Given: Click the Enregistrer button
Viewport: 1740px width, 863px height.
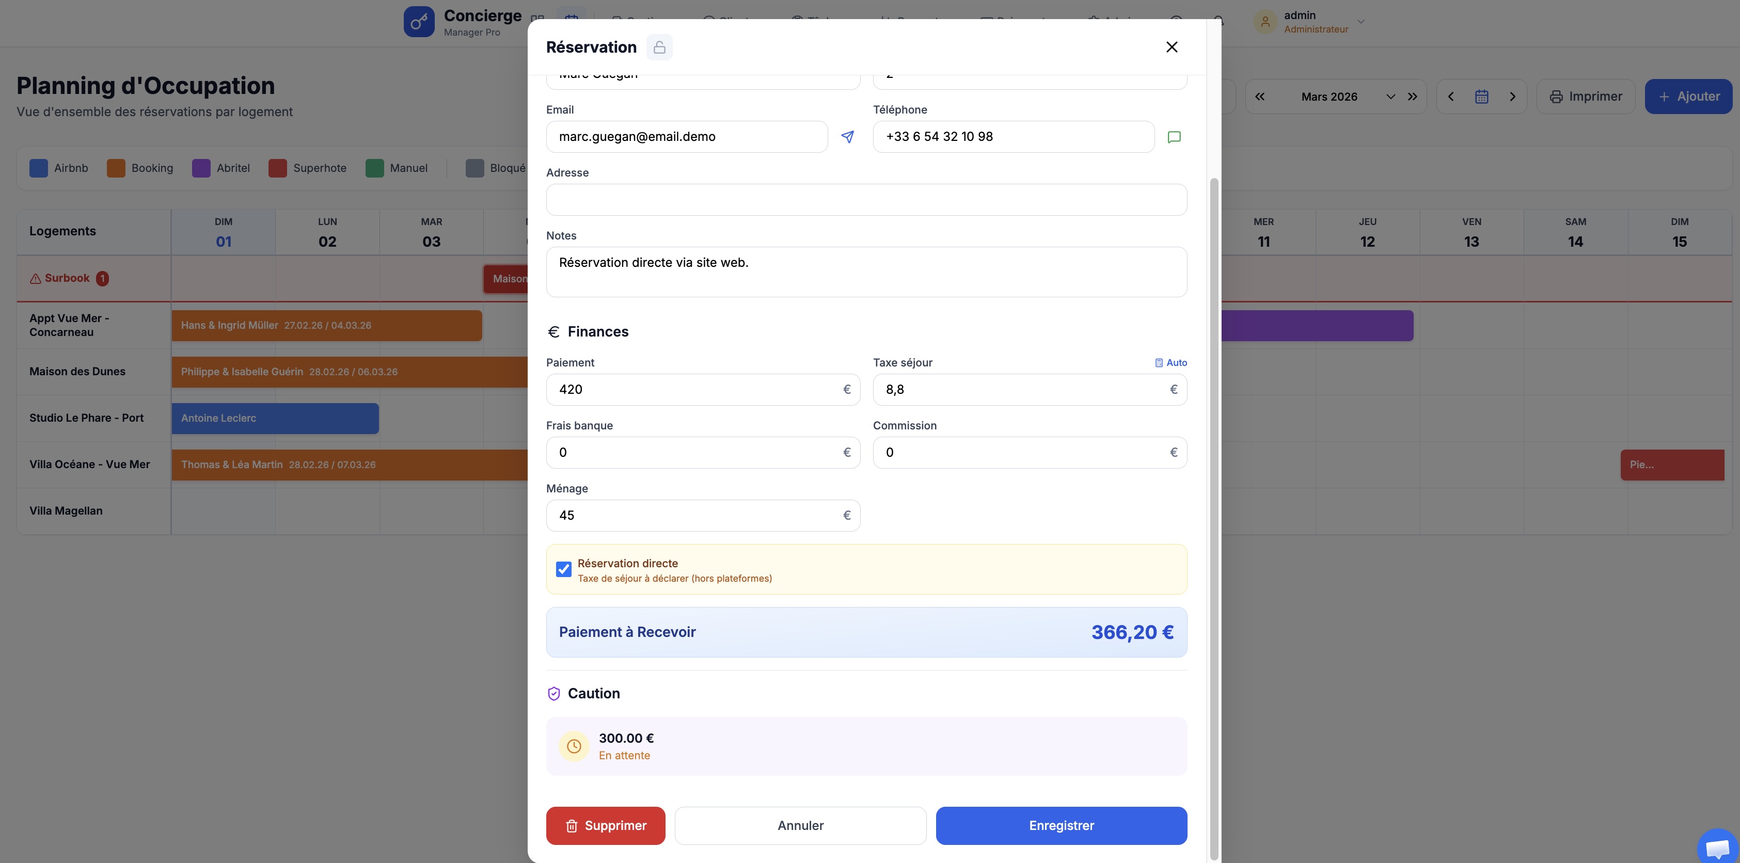Looking at the screenshot, I should (1061, 825).
